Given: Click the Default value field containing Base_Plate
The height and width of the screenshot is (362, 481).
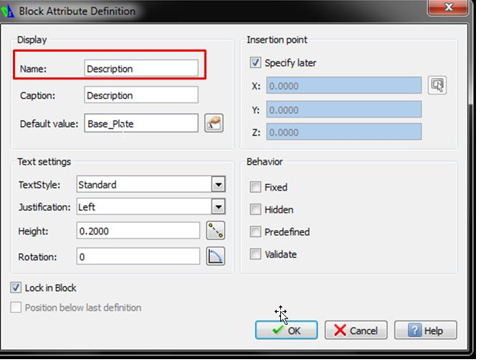Looking at the screenshot, I should coord(141,123).
